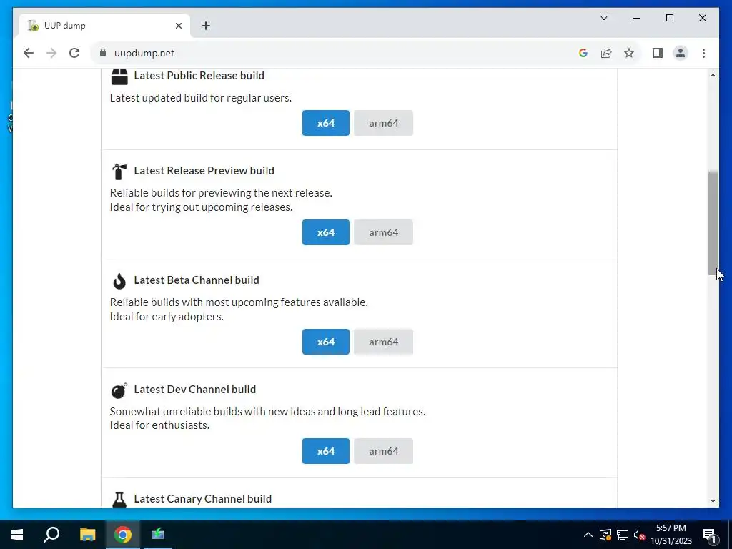Choose arm64 for Latest Public Release build
The height and width of the screenshot is (549, 732).
click(x=383, y=123)
